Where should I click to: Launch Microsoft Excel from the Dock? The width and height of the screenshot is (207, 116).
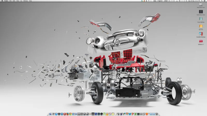click(x=135, y=114)
